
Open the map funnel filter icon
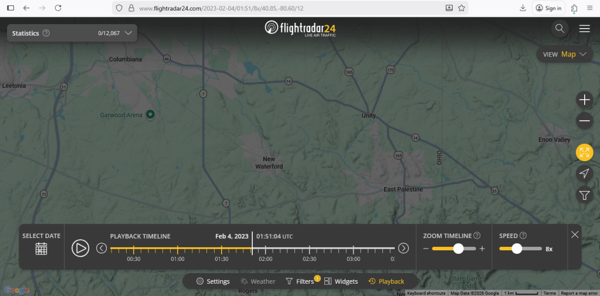(584, 195)
